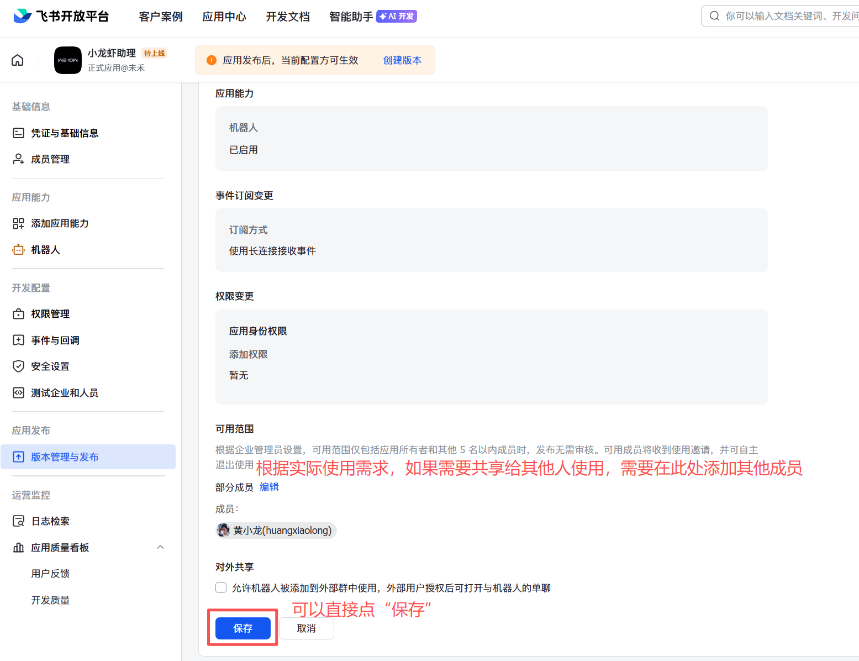Click 编辑 next to 部分成员
The height and width of the screenshot is (661, 859).
(269, 487)
